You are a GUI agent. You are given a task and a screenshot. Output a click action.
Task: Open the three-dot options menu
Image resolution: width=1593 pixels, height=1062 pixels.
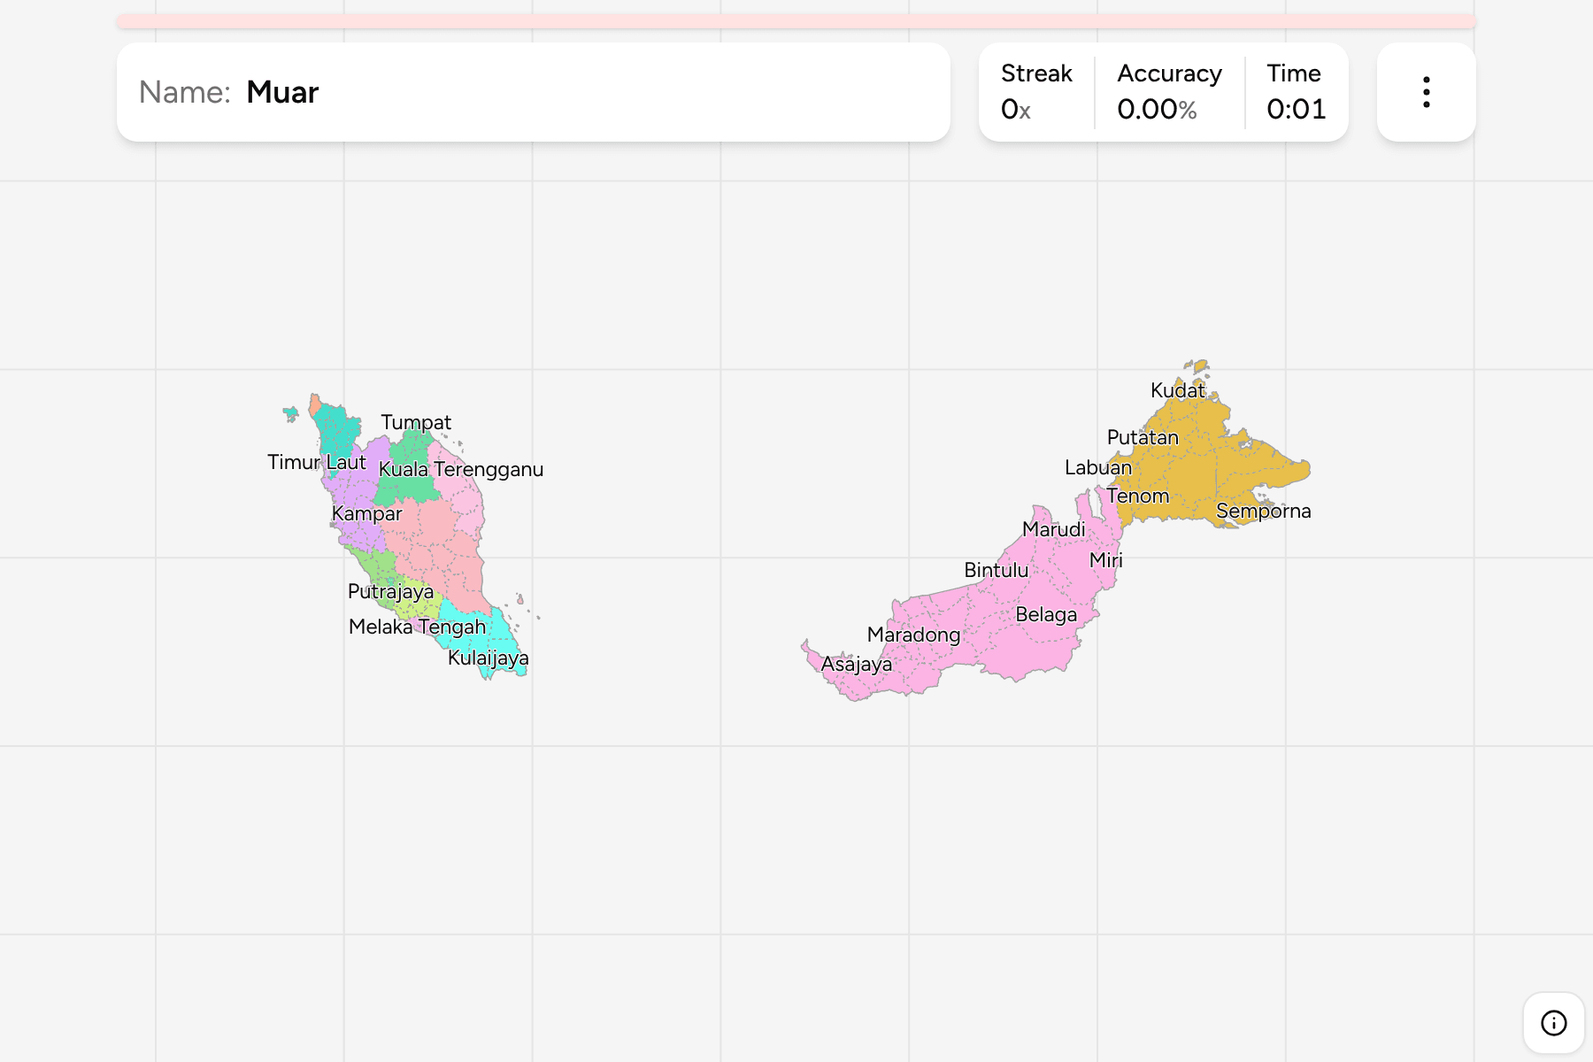[1426, 92]
